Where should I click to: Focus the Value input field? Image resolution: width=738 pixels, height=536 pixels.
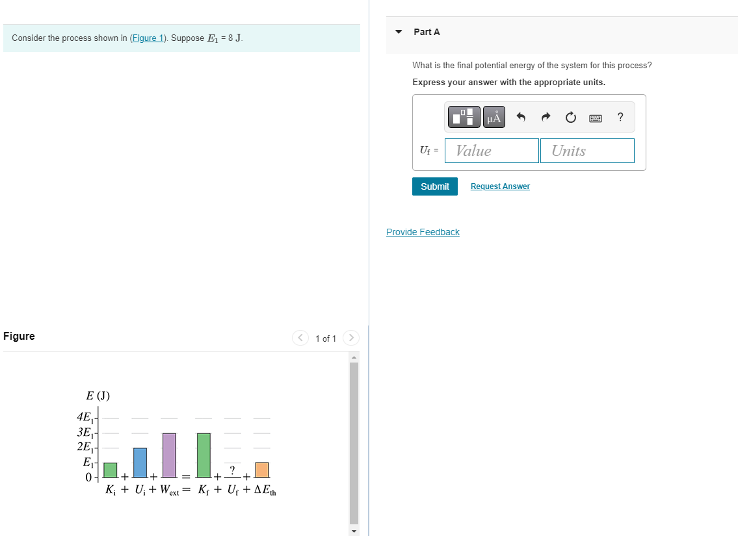[x=492, y=151]
